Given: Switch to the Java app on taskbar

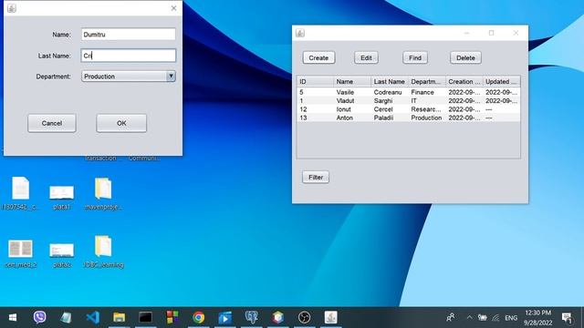Looking at the screenshot, I should 330,317.
